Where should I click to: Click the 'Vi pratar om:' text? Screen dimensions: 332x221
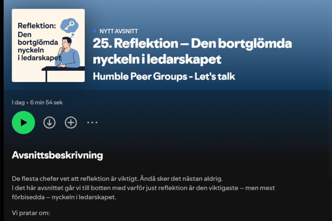tap(31, 213)
